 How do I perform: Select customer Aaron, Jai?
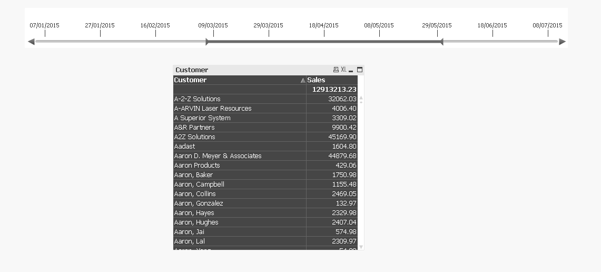point(240,232)
